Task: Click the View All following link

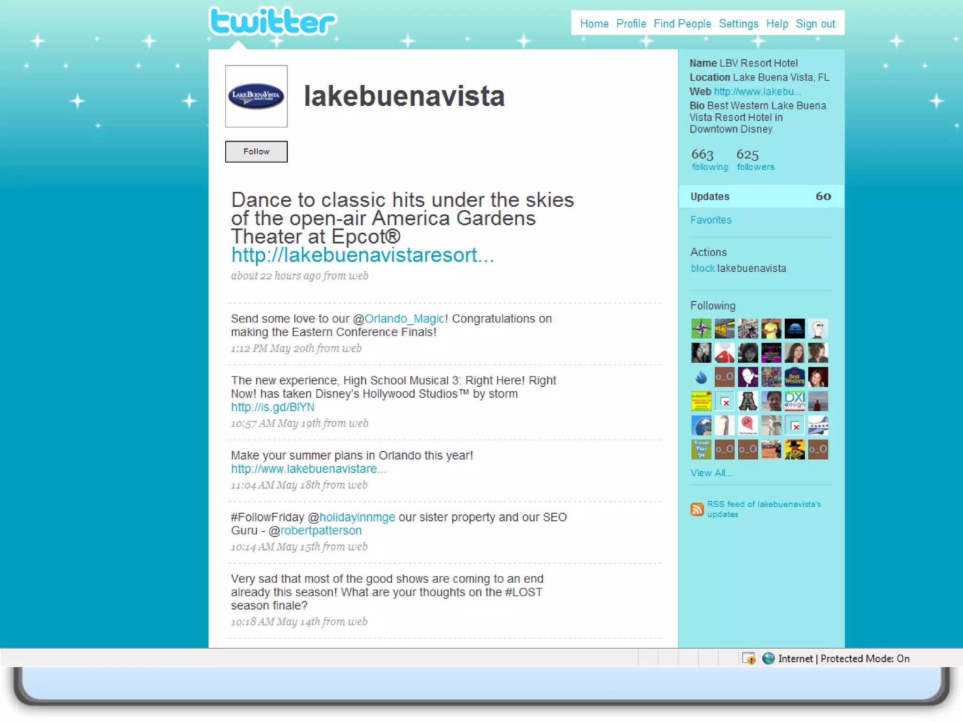Action: pos(711,473)
